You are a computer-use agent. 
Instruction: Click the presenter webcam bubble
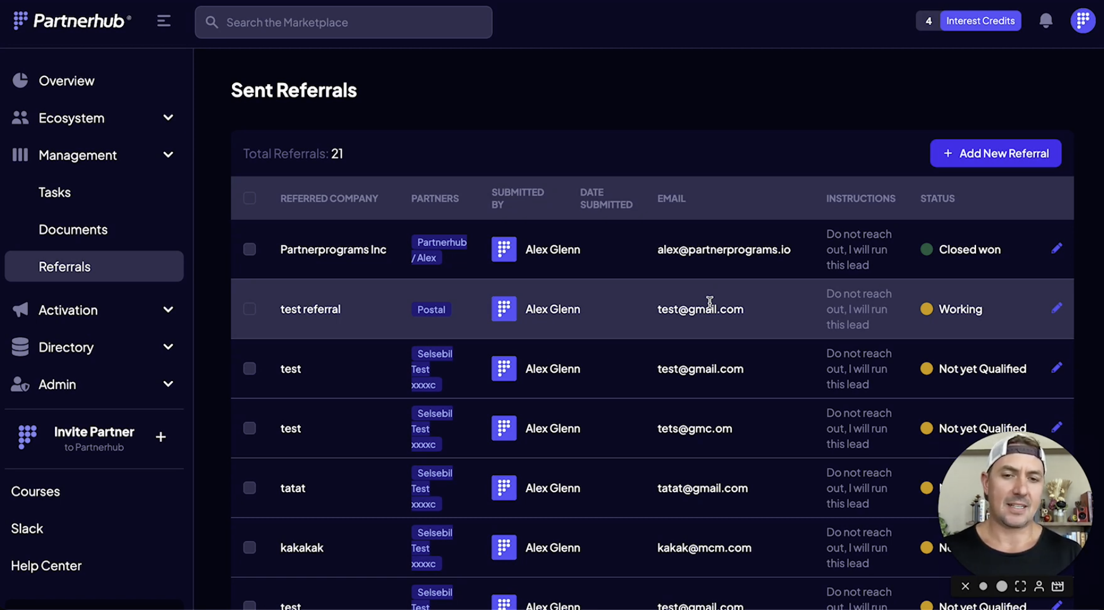click(1015, 507)
